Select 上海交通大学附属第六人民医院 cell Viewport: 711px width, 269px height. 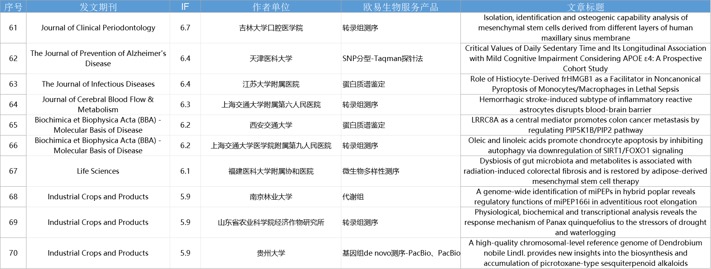coord(271,105)
